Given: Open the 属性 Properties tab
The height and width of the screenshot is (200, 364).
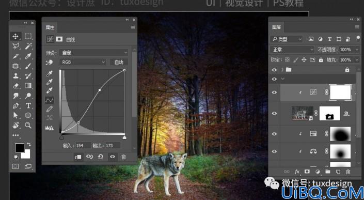Looking at the screenshot, I should 50,27.
